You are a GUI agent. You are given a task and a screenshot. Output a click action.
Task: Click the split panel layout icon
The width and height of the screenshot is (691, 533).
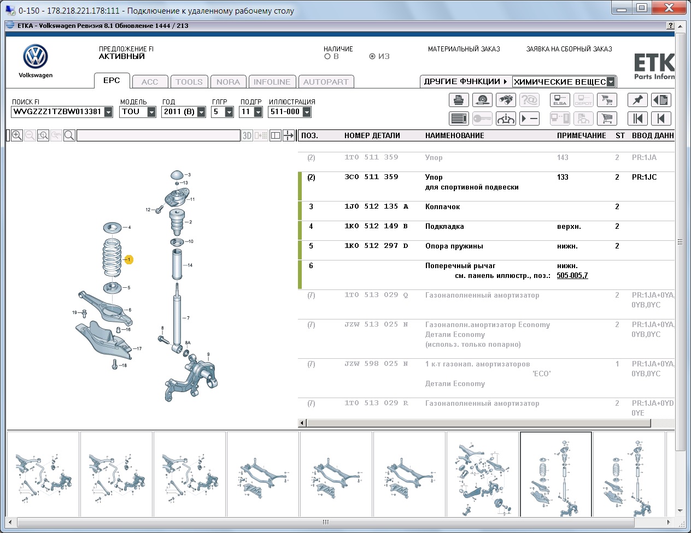pyautogui.click(x=276, y=135)
